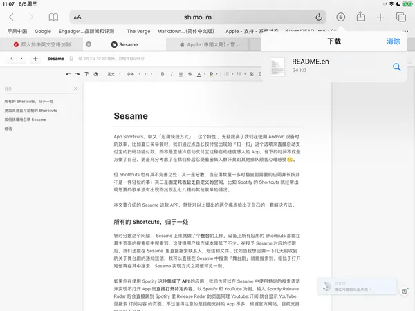Insert a checkbox task list
Image resolution: width=415 pixels, height=311 pixels.
click(x=252, y=74)
